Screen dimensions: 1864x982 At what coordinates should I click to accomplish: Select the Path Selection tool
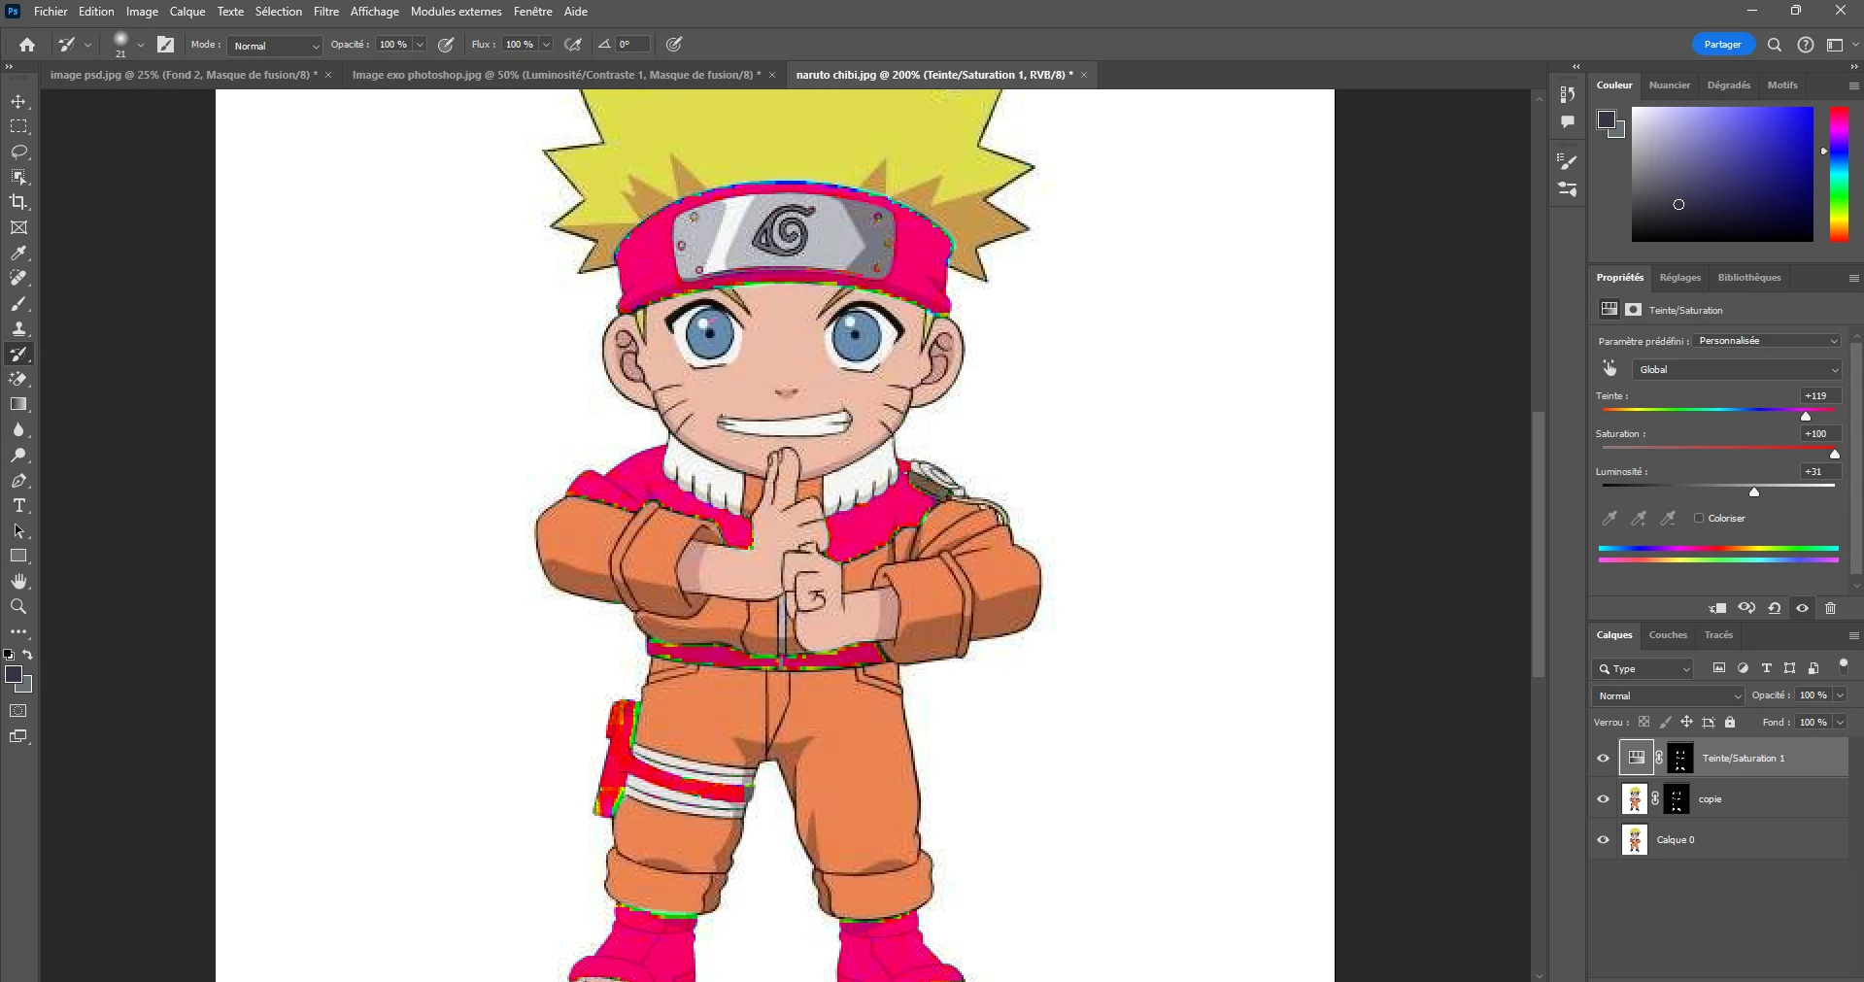(18, 531)
